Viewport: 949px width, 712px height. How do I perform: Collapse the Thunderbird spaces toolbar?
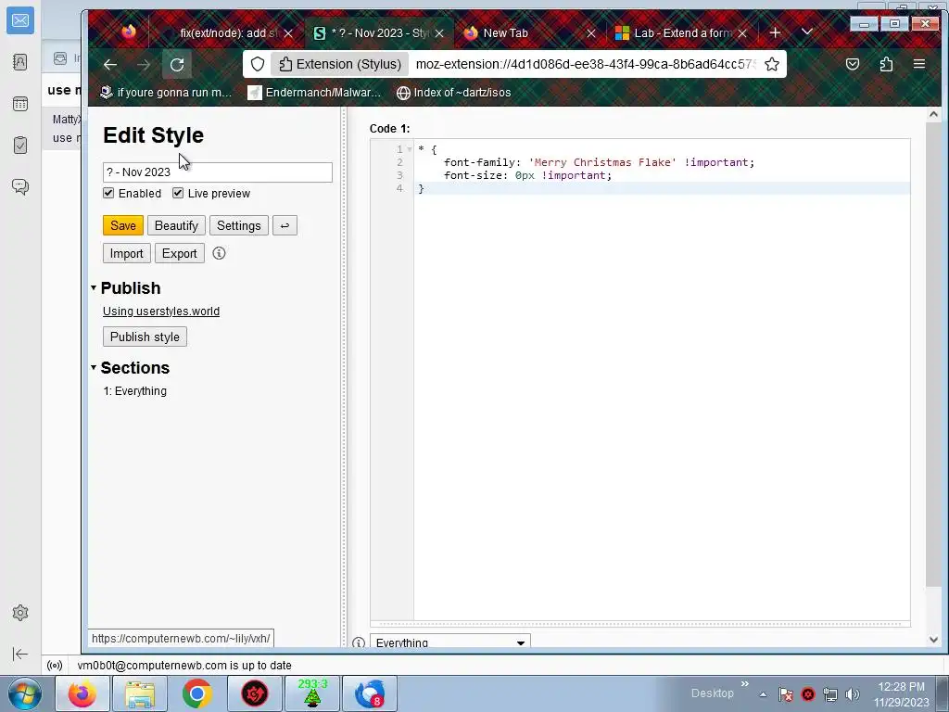(20, 654)
